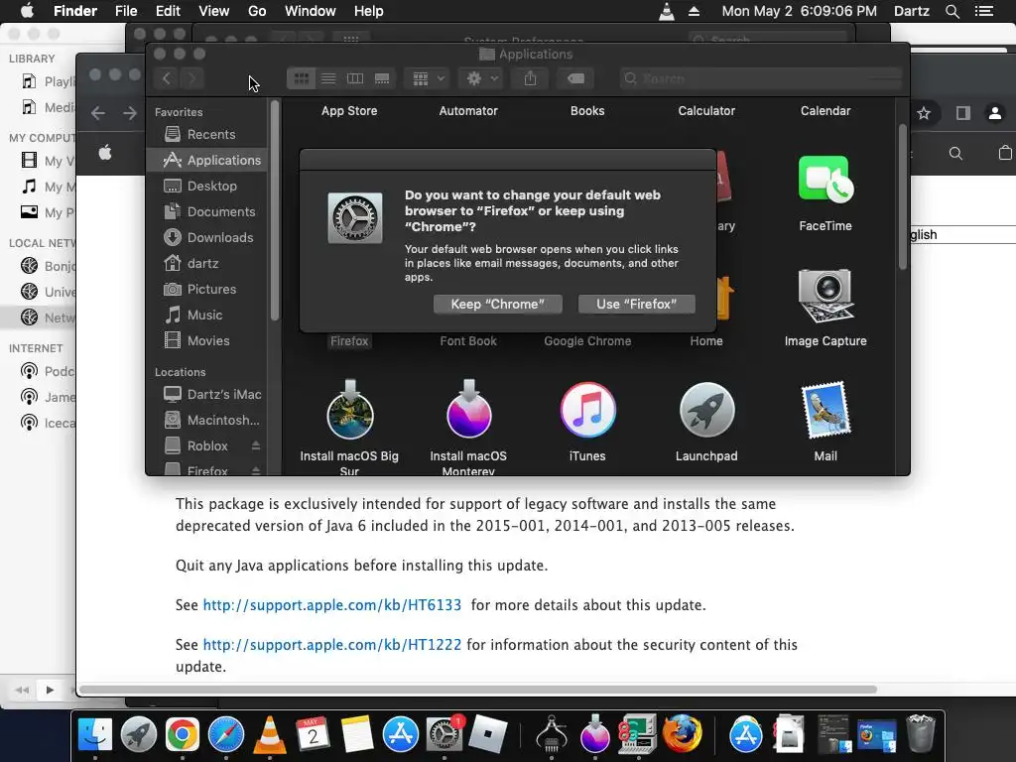Open Desktop in Finder sidebar
The image size is (1016, 762).
pyautogui.click(x=208, y=186)
